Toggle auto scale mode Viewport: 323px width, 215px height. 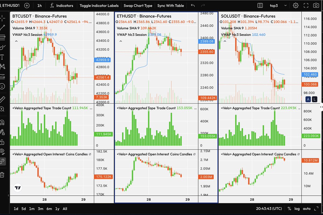pos(307,209)
